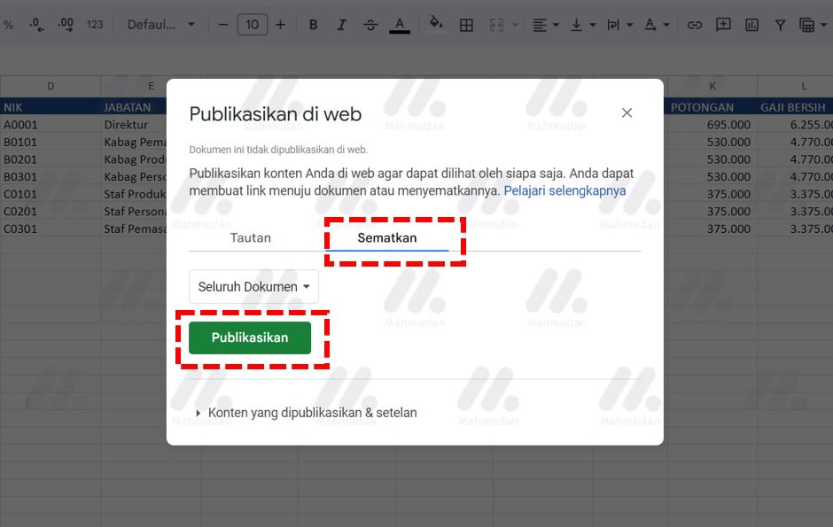Toggle italic formatting in toolbar
The height and width of the screenshot is (527, 833).
click(341, 25)
